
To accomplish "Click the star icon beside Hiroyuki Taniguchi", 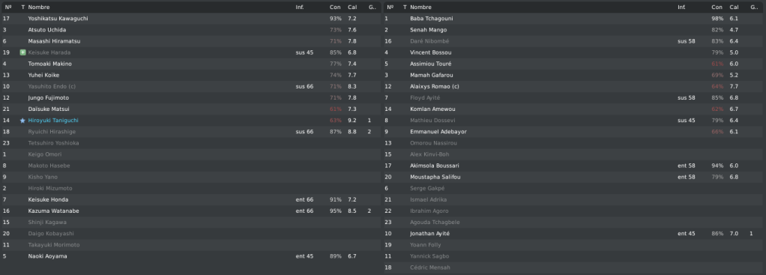I will (22, 120).
